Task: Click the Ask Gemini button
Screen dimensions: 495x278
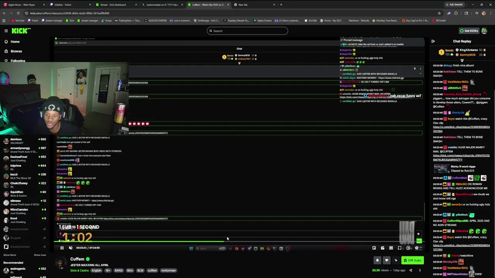Action: click(454, 5)
